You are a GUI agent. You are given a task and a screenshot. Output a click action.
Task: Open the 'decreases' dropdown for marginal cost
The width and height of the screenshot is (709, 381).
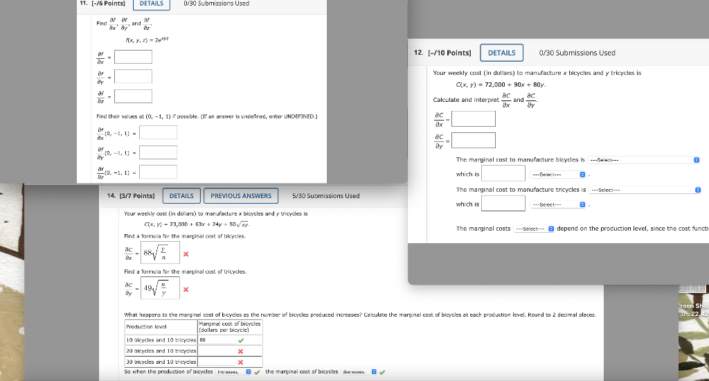coord(359,372)
